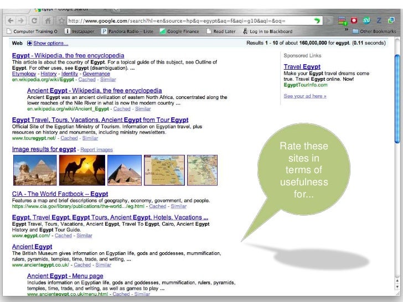
Task: Reload the page with the refresh icon
Action: [34, 20]
